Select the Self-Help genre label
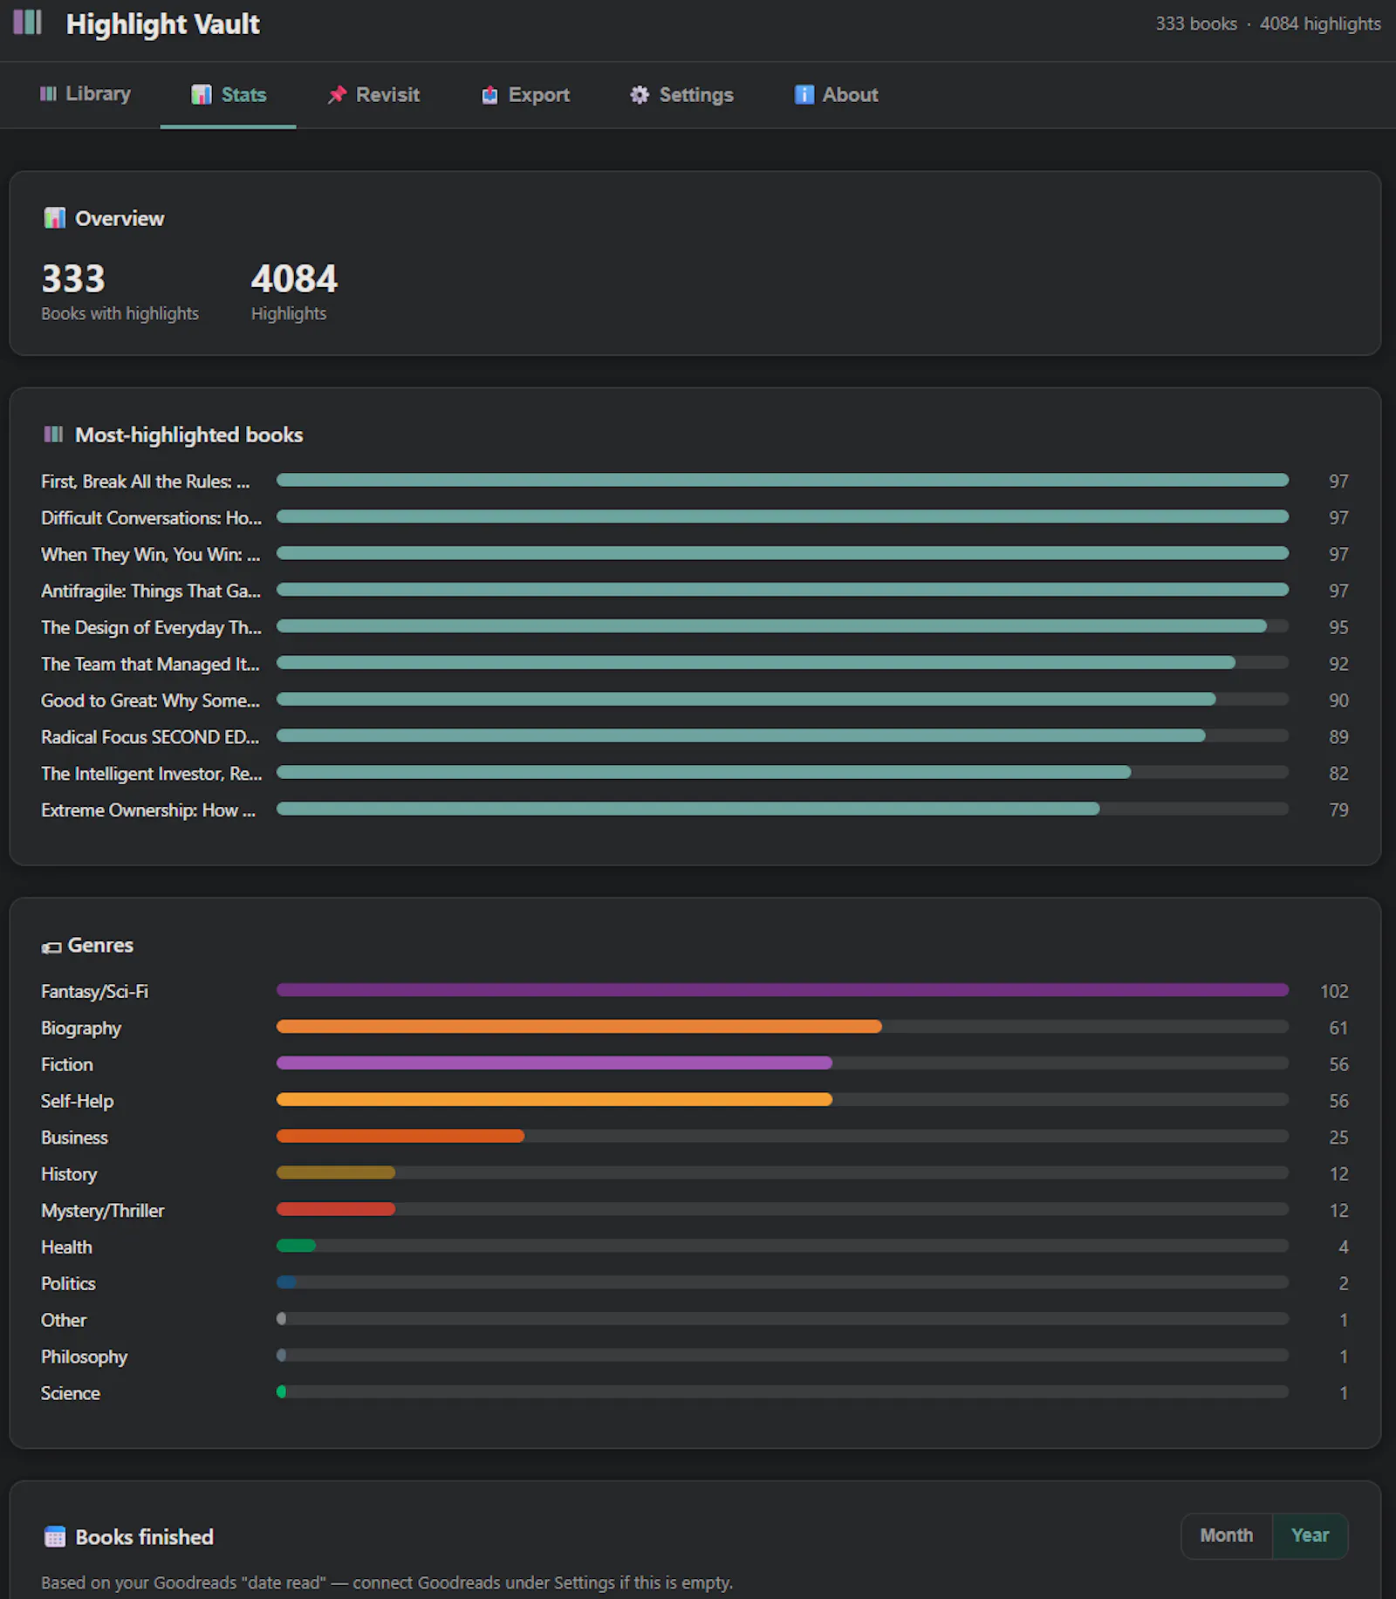 tap(78, 1102)
